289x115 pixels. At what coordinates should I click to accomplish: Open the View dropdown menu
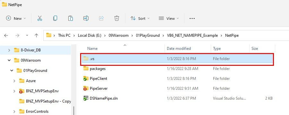[x=169, y=18]
